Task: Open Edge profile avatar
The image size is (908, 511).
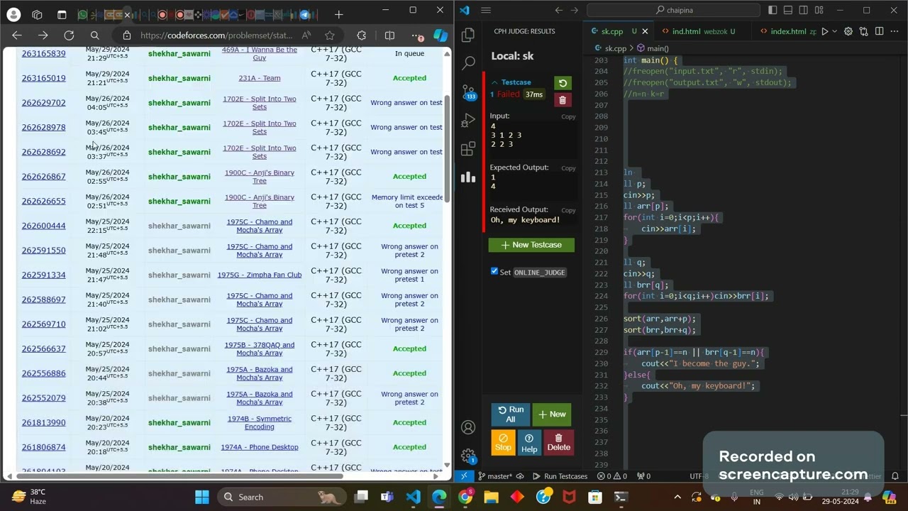Action: [x=13, y=14]
